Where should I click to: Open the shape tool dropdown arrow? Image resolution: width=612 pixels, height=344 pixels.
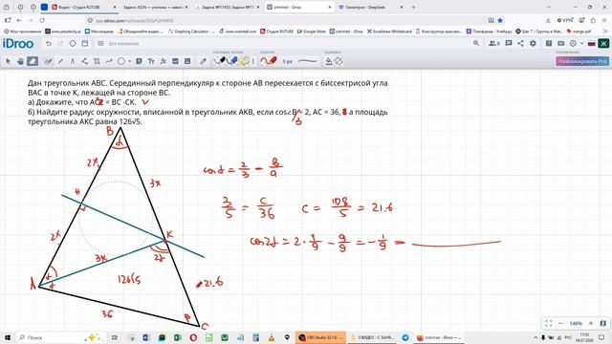(x=129, y=61)
